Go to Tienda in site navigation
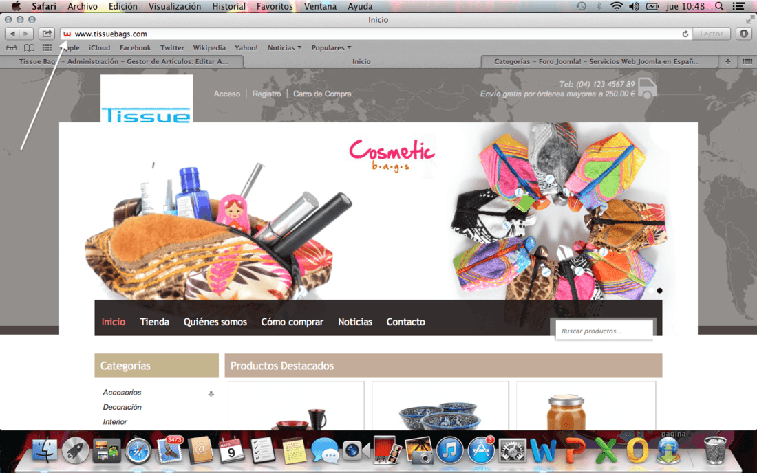 click(x=154, y=322)
